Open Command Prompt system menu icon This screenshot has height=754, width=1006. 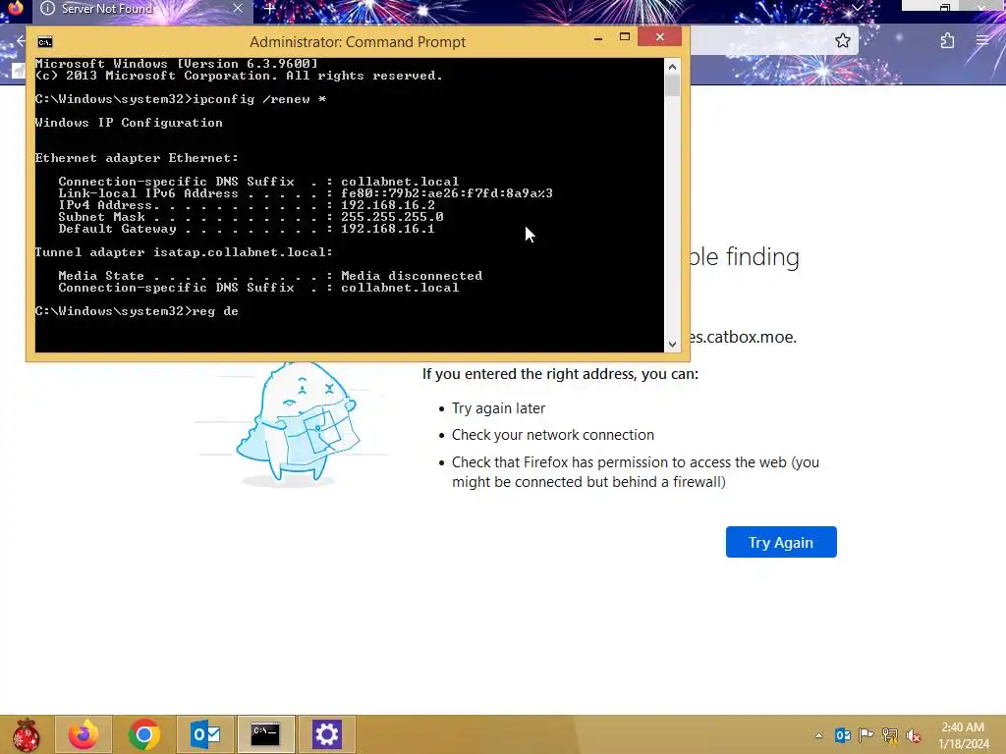tap(45, 42)
